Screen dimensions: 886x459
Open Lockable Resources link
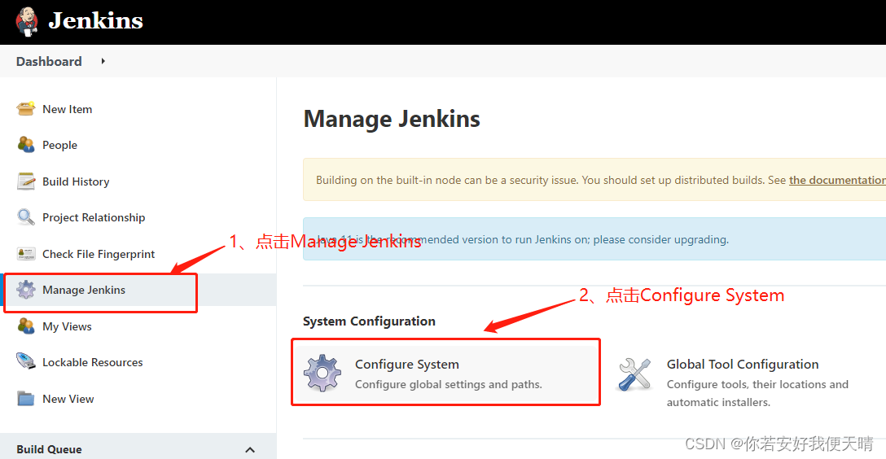pos(93,362)
